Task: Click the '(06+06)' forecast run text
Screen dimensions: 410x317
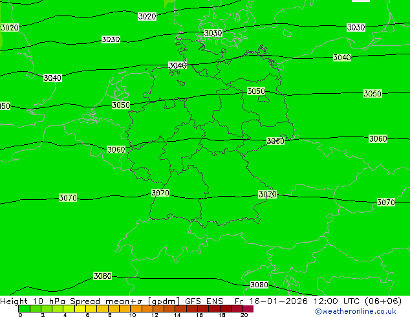Action: click(383, 301)
